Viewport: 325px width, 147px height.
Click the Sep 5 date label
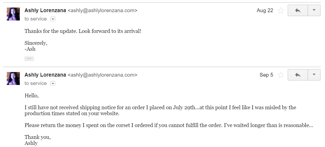(x=266, y=75)
